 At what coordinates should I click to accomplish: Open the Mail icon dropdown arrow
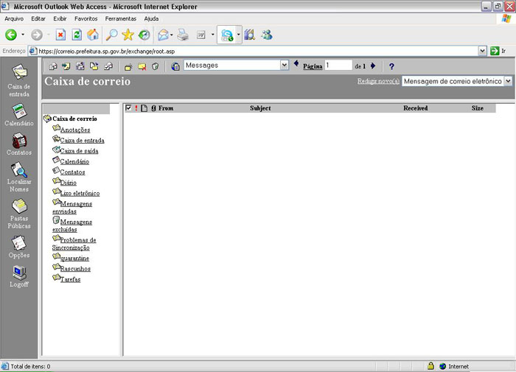tap(172, 35)
